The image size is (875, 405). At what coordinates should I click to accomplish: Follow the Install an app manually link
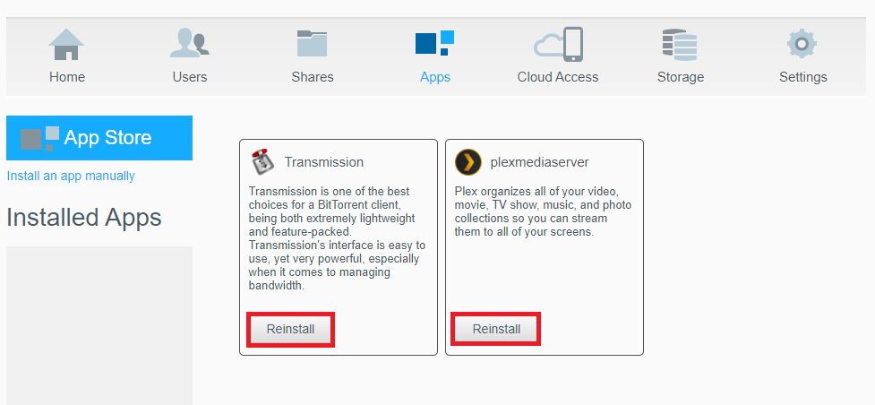pos(71,176)
